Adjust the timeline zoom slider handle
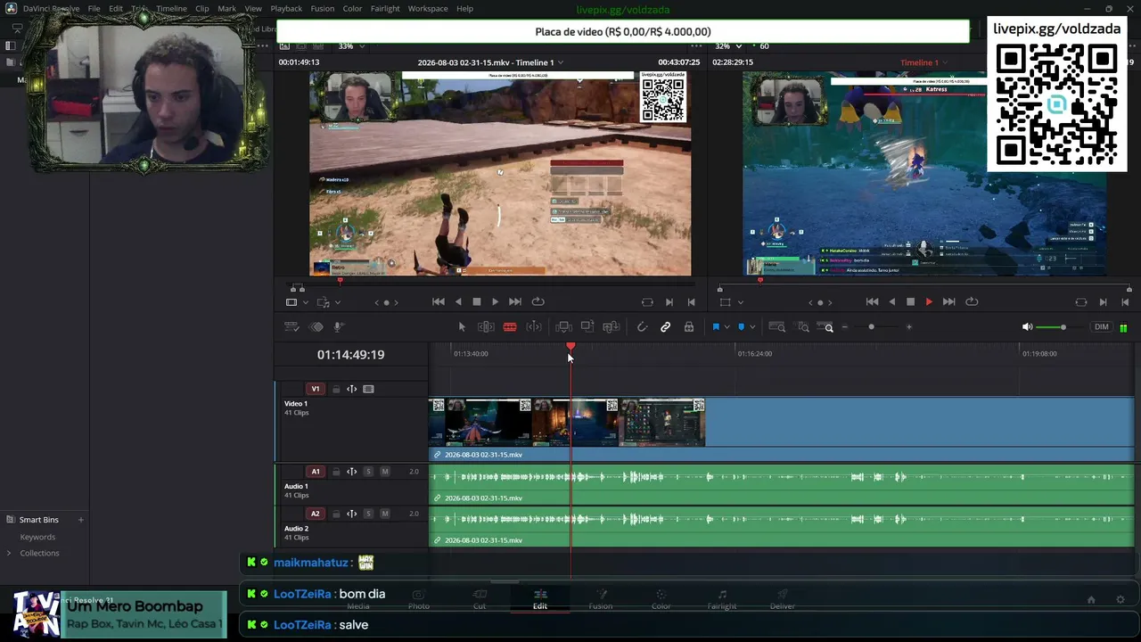This screenshot has width=1141, height=642. click(871, 327)
